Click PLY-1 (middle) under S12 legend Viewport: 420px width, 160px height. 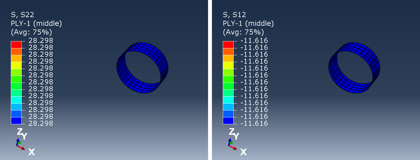248,23
